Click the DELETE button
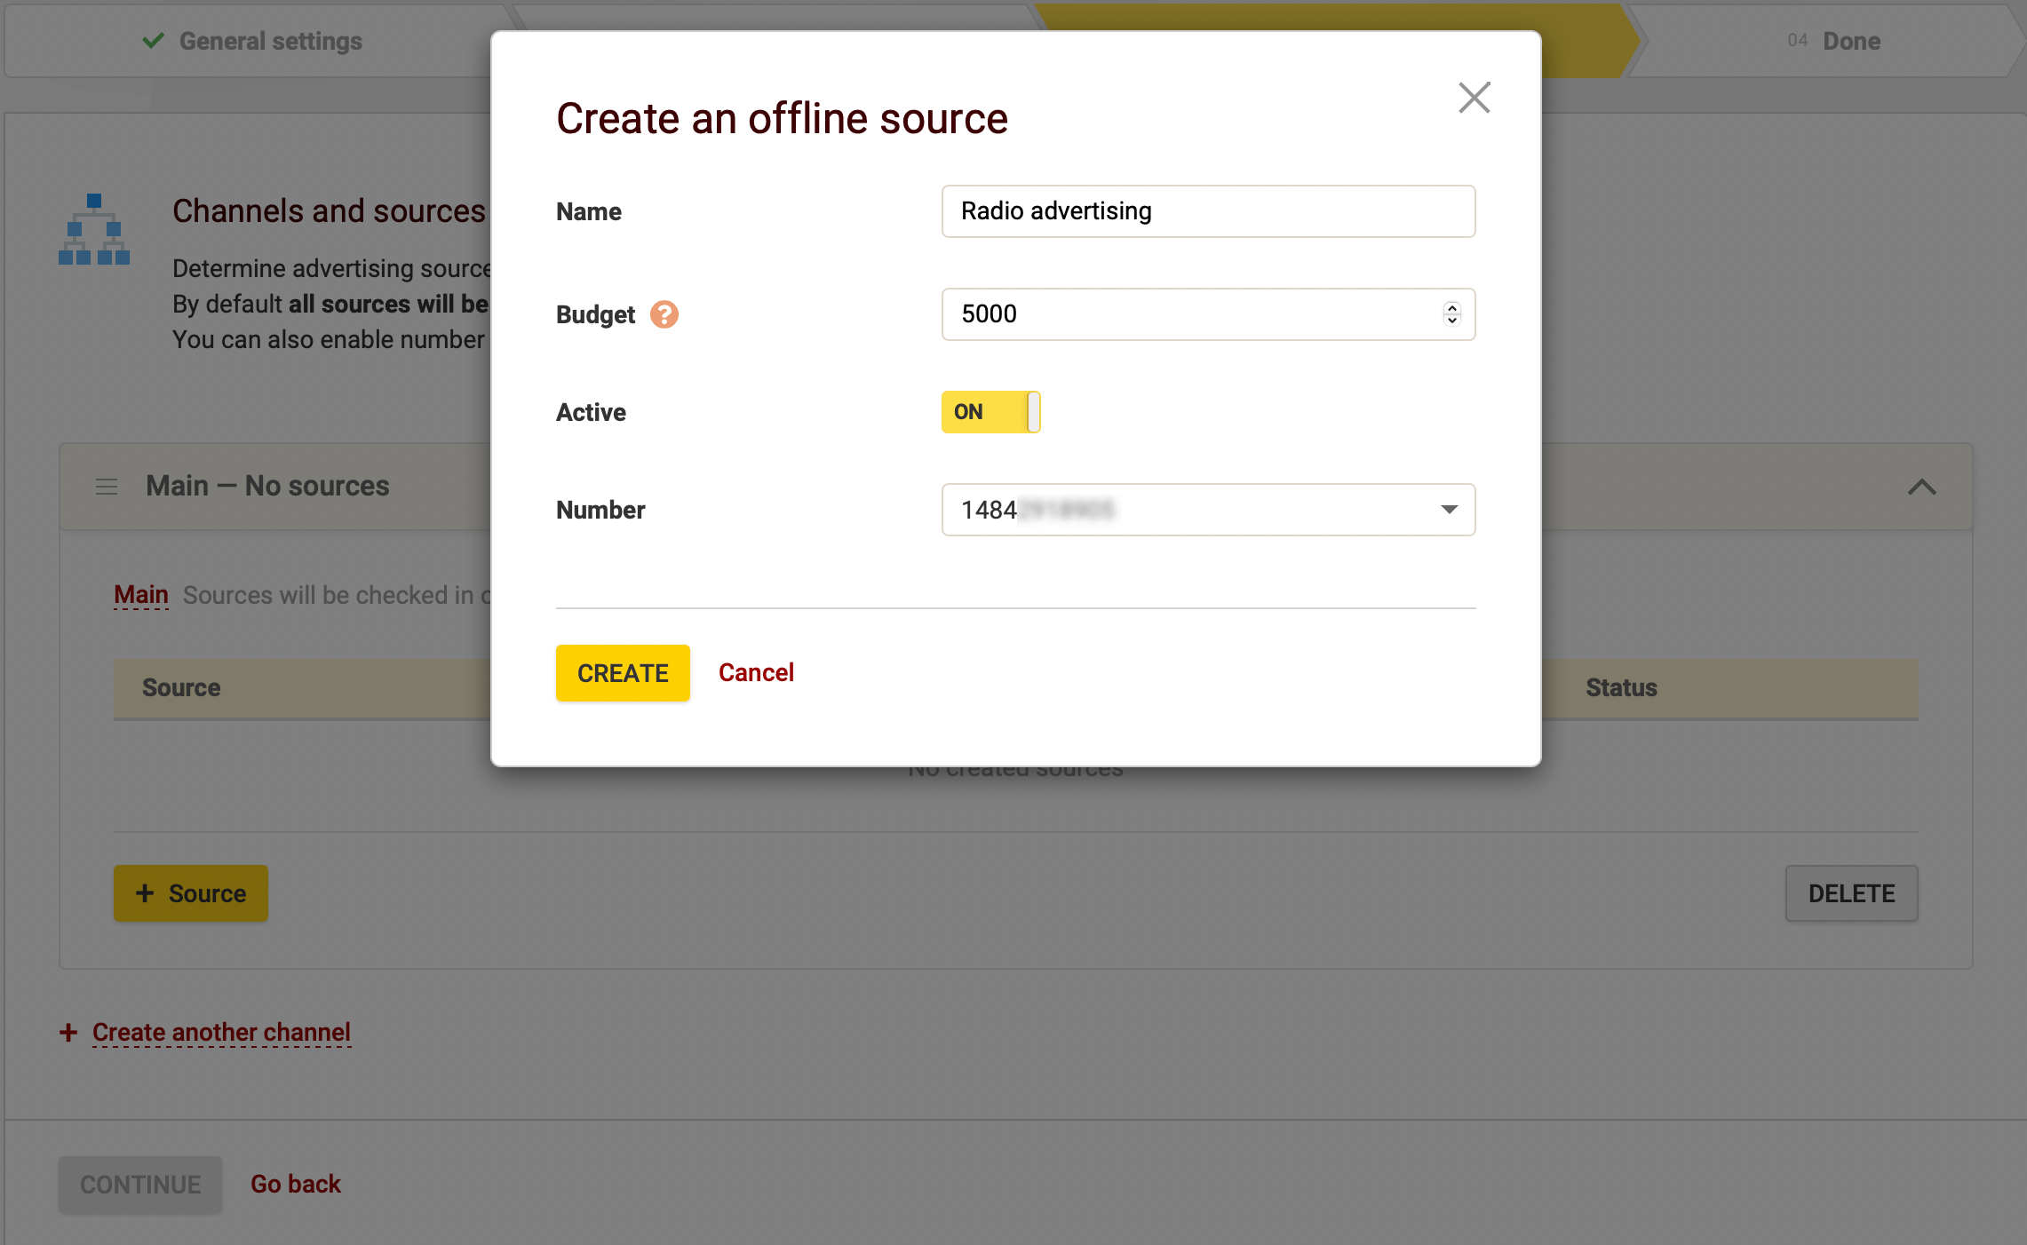2027x1245 pixels. [1851, 892]
